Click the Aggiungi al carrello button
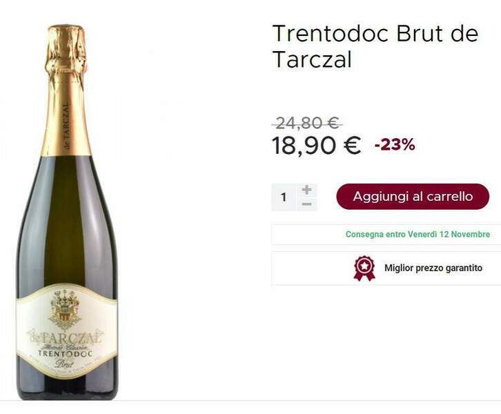 [x=413, y=197]
